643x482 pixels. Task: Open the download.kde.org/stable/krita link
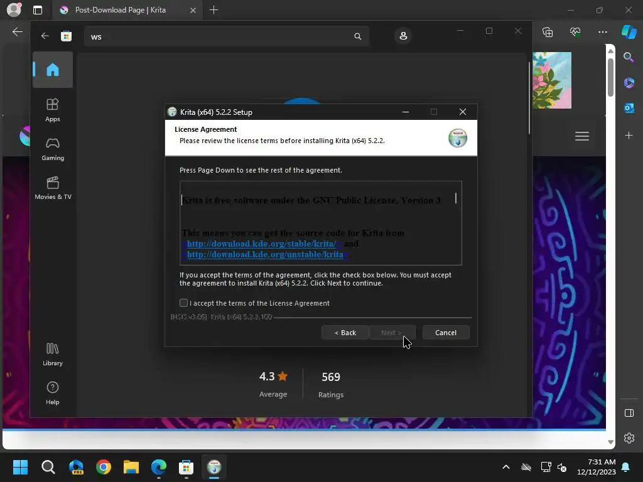click(262, 244)
